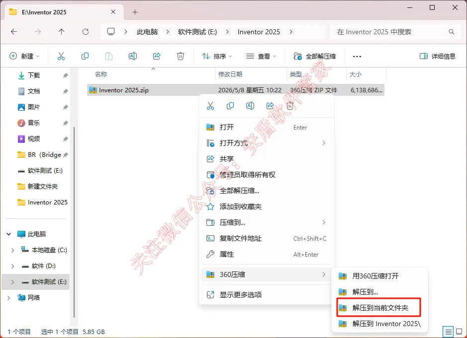Click the computer icon in the address bar

[x=111, y=31]
